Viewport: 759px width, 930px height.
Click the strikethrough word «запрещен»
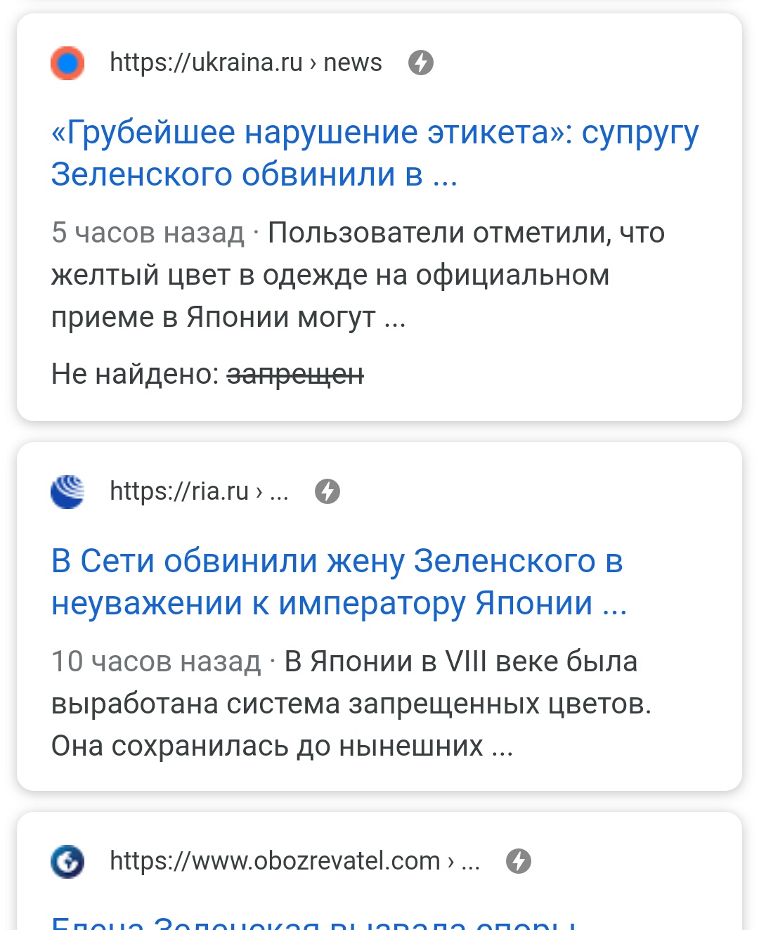295,374
